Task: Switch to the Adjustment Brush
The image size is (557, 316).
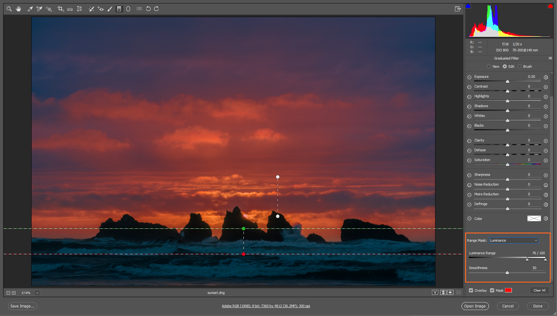Action: point(110,9)
